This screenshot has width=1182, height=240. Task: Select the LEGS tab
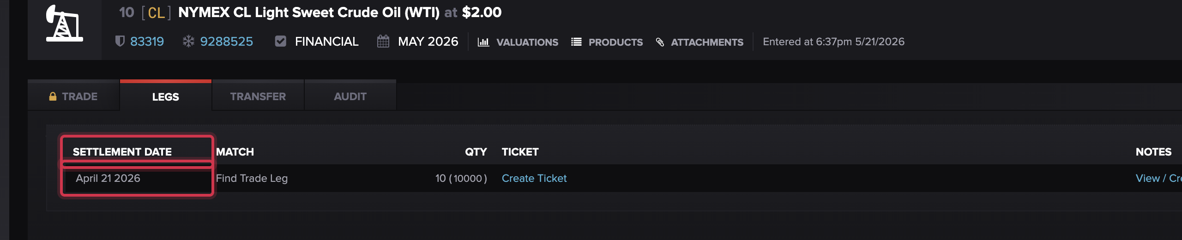(x=166, y=96)
